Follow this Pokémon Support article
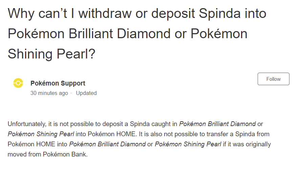Viewport: 303px width, 171px height. coord(274,79)
